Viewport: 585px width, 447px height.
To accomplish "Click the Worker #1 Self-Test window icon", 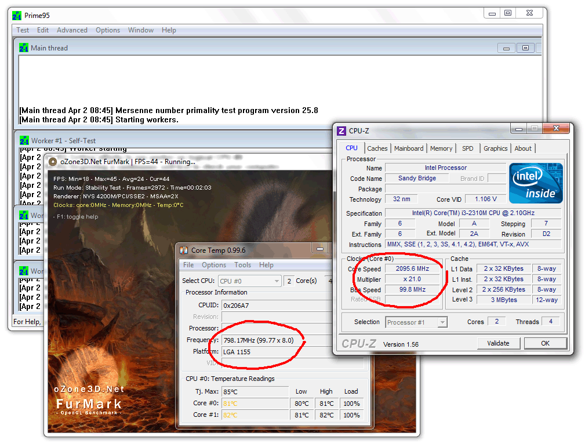I will [24, 140].
